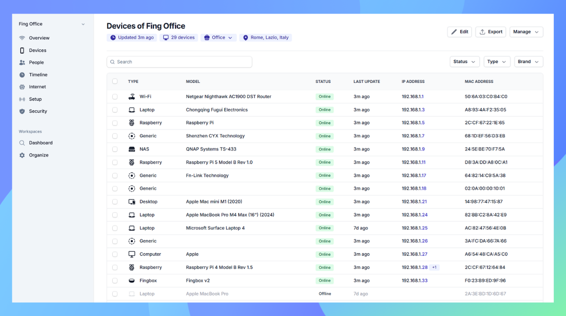Click the router icon in Wi-Fi row
Image resolution: width=566 pixels, height=316 pixels.
point(132,97)
